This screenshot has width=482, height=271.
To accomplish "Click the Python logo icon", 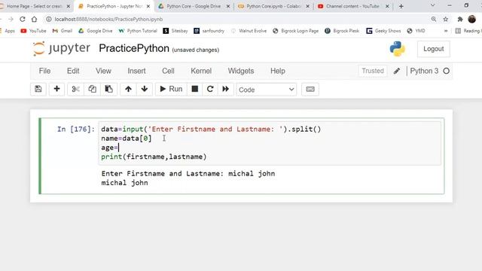I will [397, 49].
